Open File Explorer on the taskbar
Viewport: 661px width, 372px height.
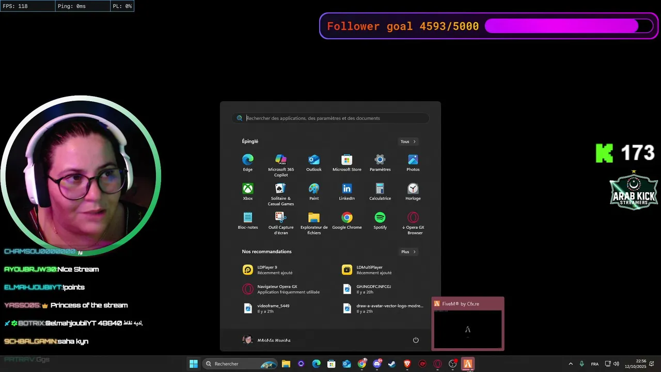point(286,364)
